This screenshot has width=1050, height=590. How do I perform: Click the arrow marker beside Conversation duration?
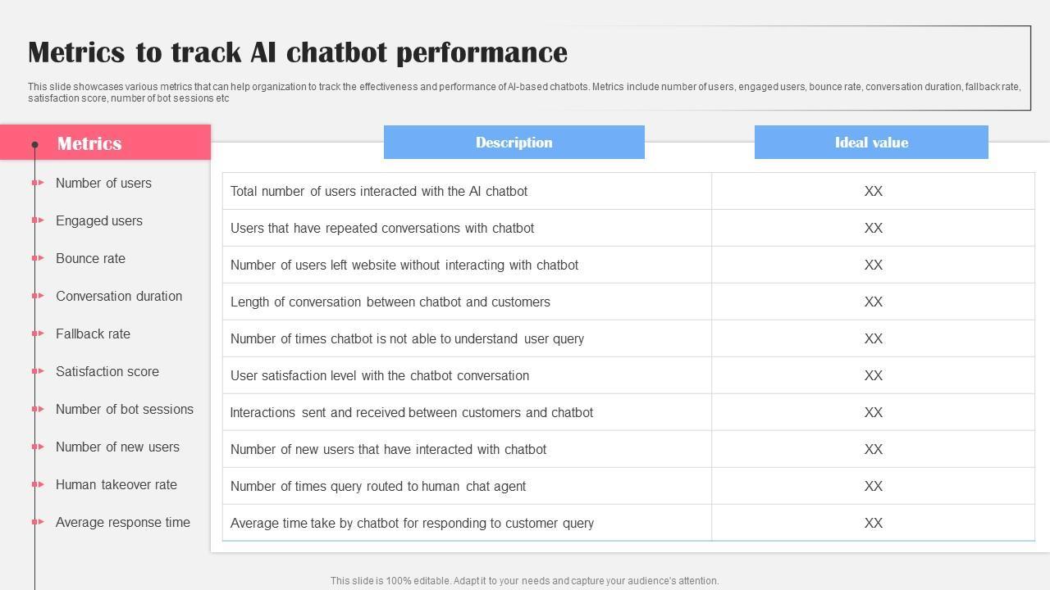38,296
